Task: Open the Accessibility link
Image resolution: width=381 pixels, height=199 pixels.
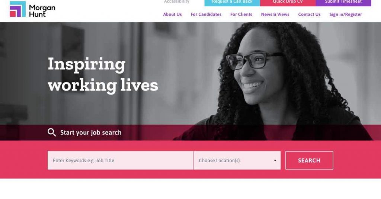Action: coord(176,2)
